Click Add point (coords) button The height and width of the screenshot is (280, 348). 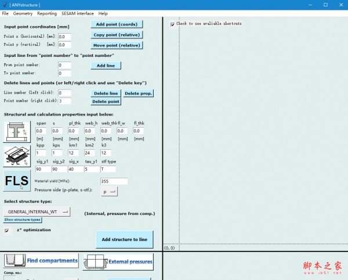point(117,24)
